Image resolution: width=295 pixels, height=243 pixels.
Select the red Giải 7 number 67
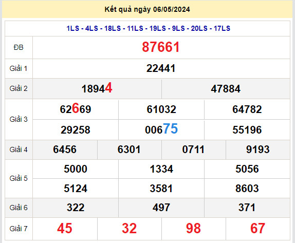point(258,228)
